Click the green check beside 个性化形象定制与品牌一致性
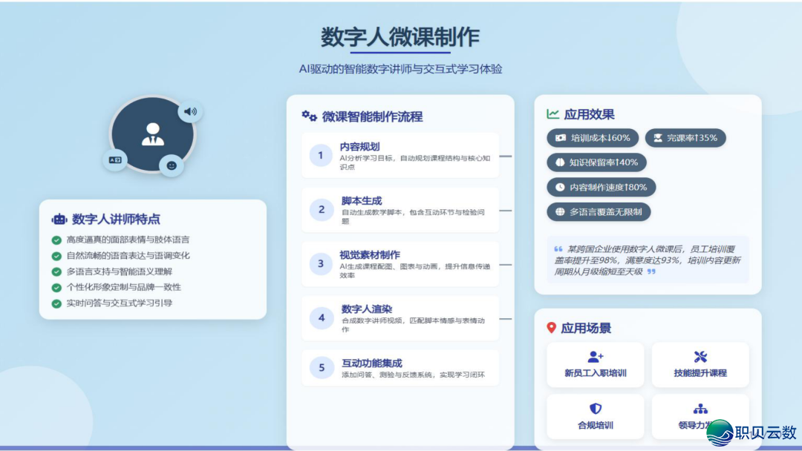 tap(56, 287)
